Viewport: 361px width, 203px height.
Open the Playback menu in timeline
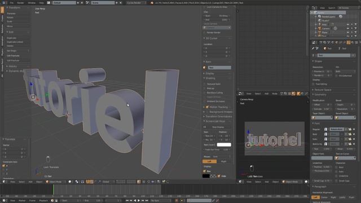(43, 201)
